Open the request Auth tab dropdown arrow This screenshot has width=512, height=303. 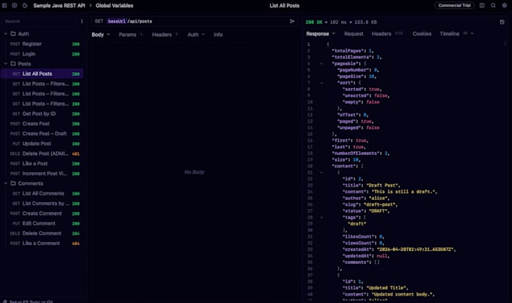pos(203,35)
